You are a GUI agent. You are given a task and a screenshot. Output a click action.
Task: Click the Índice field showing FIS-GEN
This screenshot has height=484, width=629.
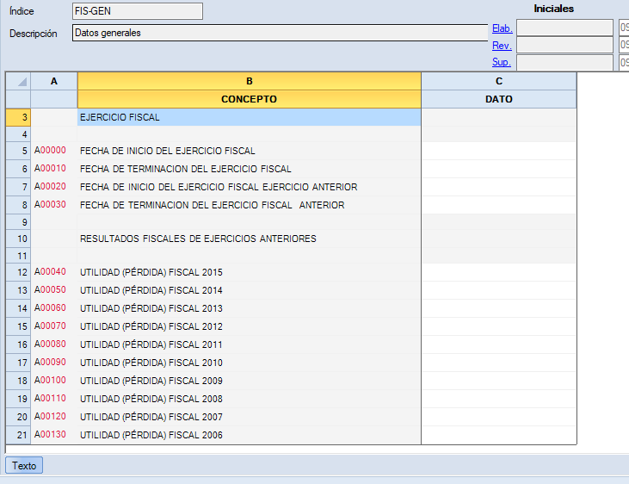tap(138, 11)
